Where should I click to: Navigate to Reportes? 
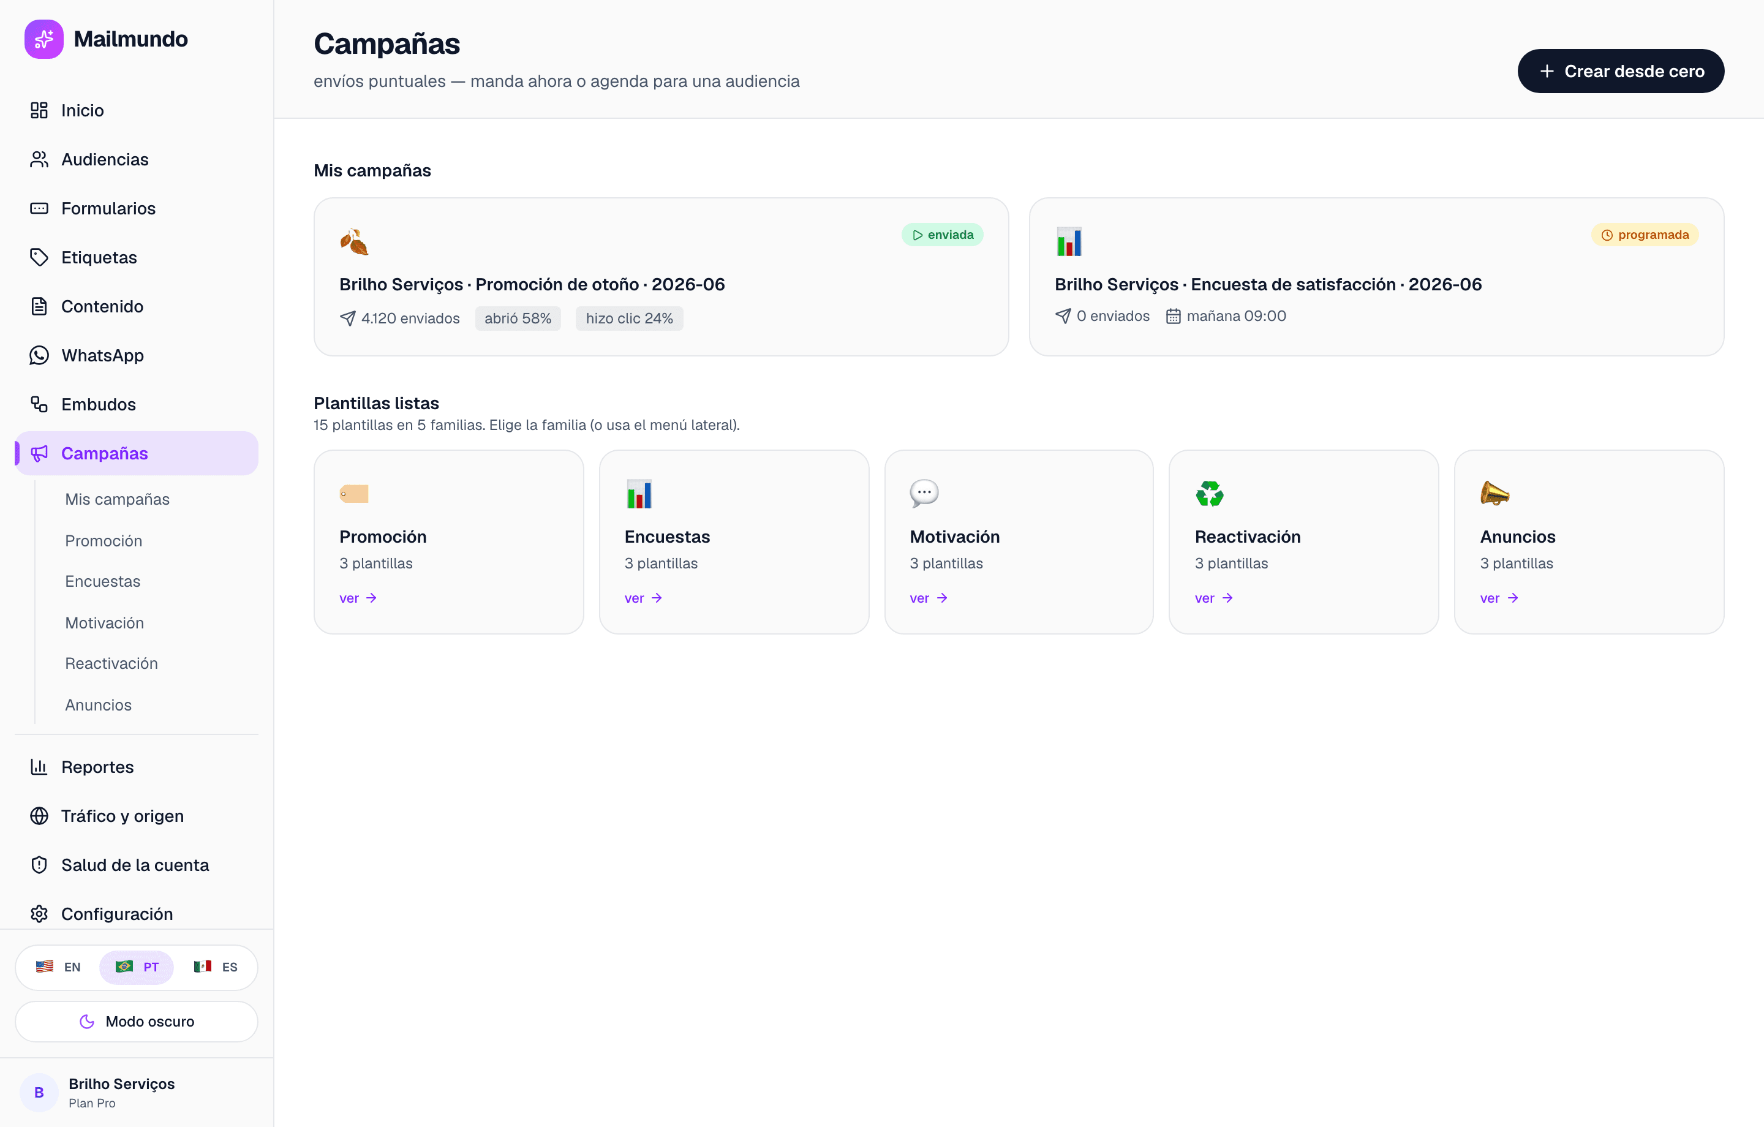click(x=137, y=767)
